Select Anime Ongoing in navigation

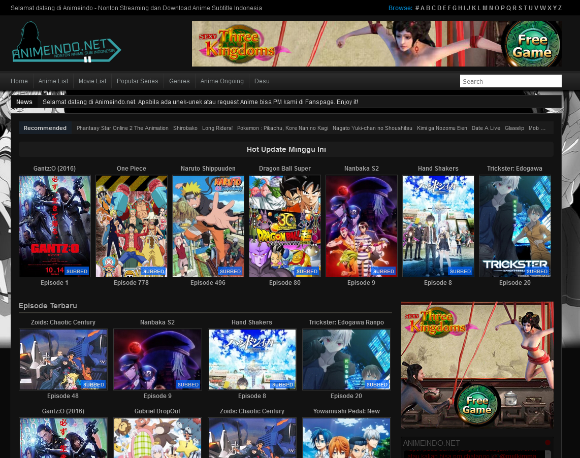tap(222, 81)
